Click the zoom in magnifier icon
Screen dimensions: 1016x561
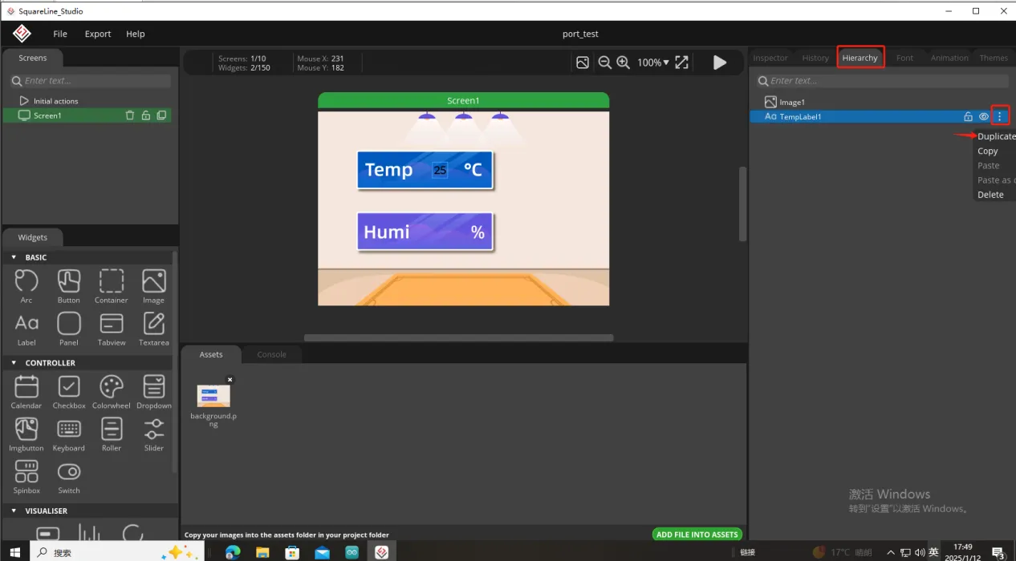tap(623, 63)
